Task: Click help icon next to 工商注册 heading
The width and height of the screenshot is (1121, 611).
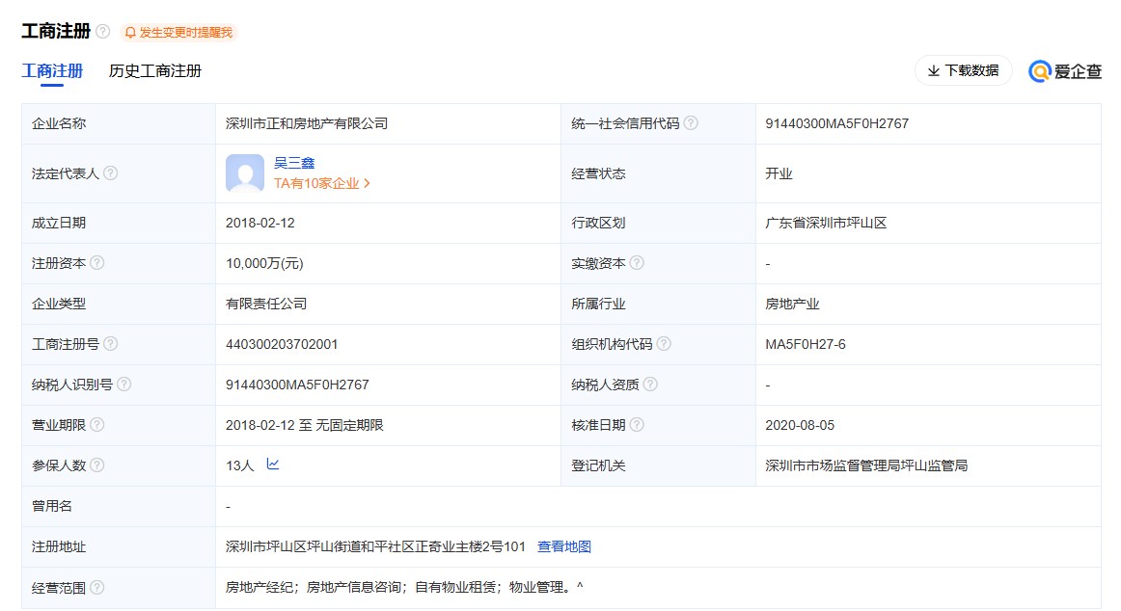Action: (103, 32)
